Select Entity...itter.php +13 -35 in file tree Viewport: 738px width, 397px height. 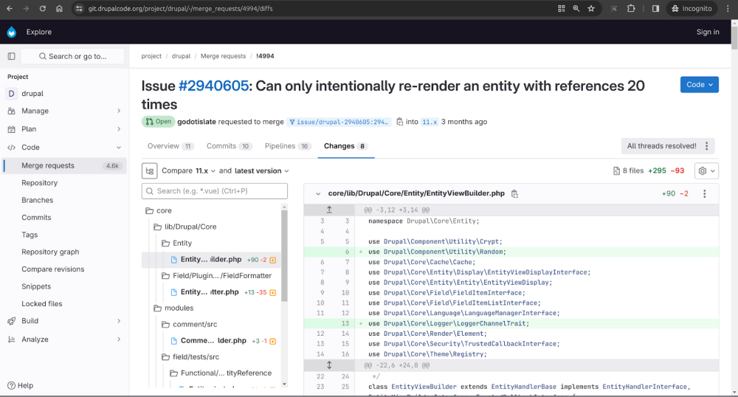(x=211, y=292)
